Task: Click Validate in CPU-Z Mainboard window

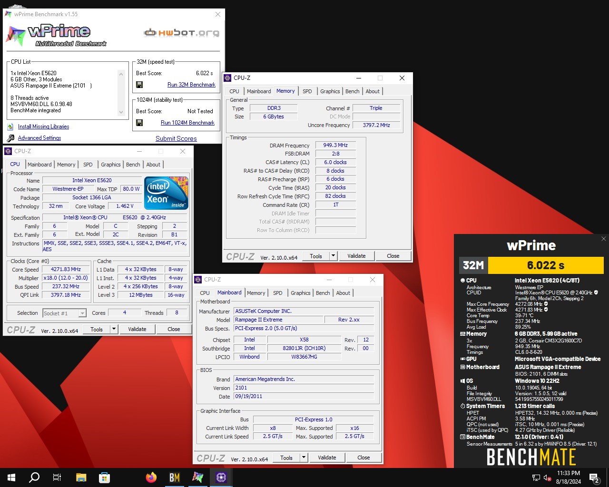Action: 327,458
